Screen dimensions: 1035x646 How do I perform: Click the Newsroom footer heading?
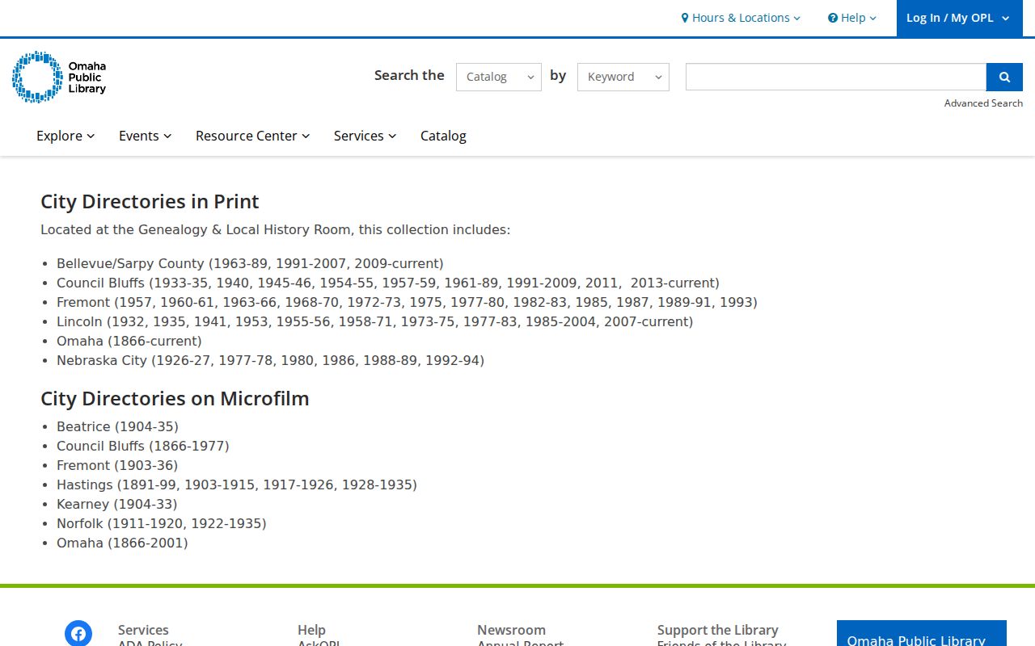click(511, 630)
